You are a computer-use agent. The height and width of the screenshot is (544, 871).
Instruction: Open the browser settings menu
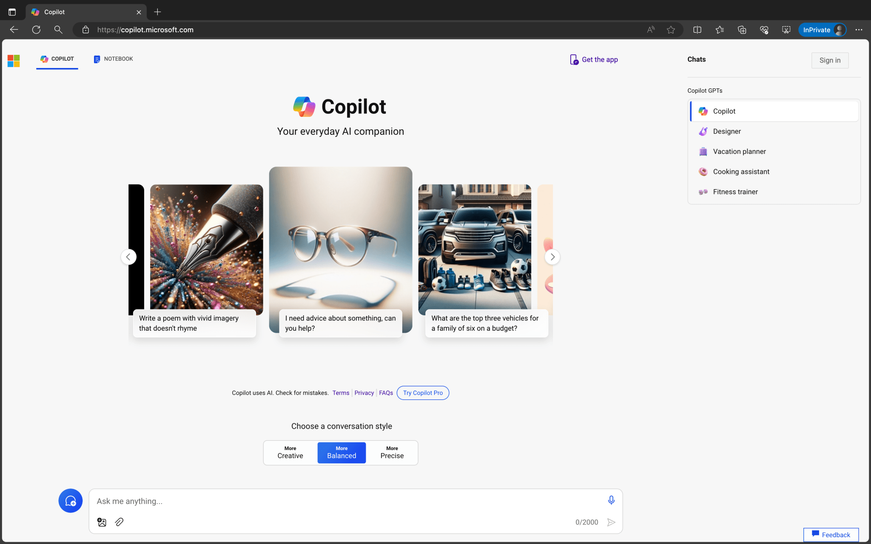[858, 30]
